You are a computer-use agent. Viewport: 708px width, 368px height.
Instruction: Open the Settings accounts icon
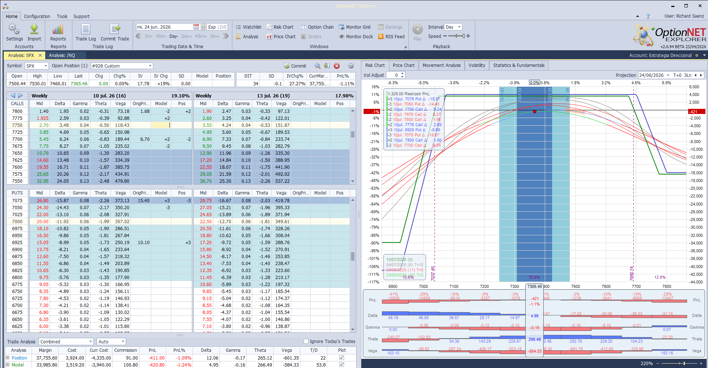(x=14, y=32)
